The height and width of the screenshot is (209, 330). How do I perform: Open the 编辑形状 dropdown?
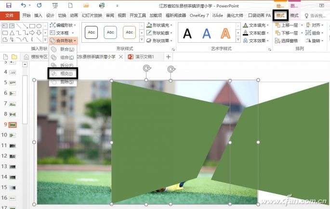[x=63, y=25]
